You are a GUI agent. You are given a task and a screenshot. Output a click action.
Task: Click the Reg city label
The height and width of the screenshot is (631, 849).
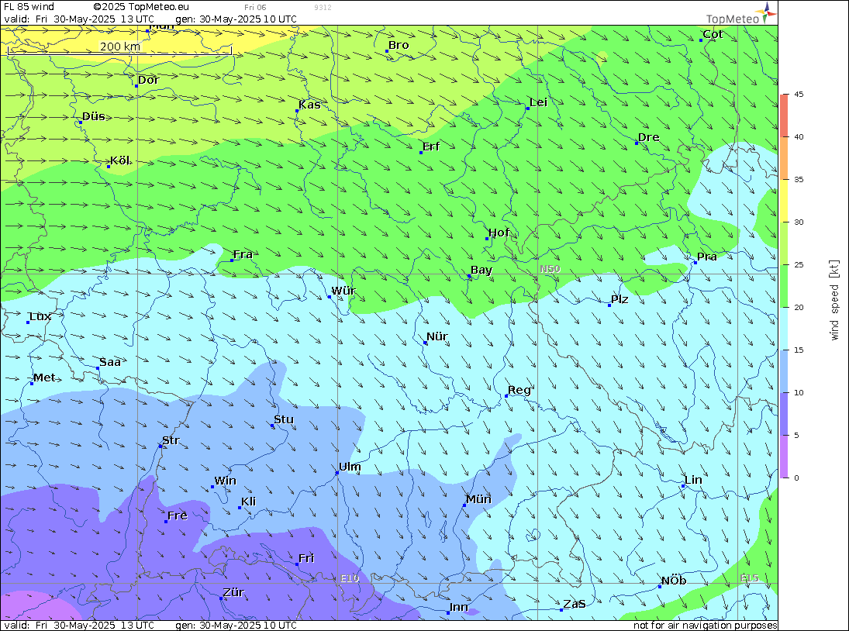tap(519, 390)
